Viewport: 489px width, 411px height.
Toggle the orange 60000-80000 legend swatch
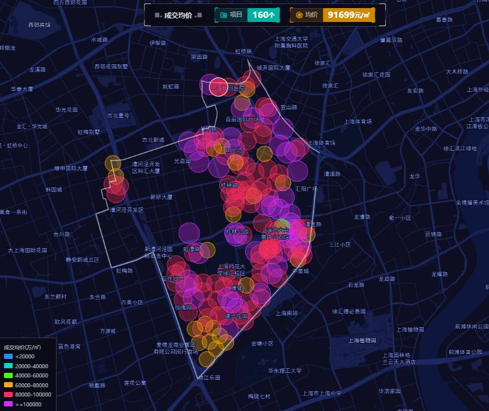point(8,385)
